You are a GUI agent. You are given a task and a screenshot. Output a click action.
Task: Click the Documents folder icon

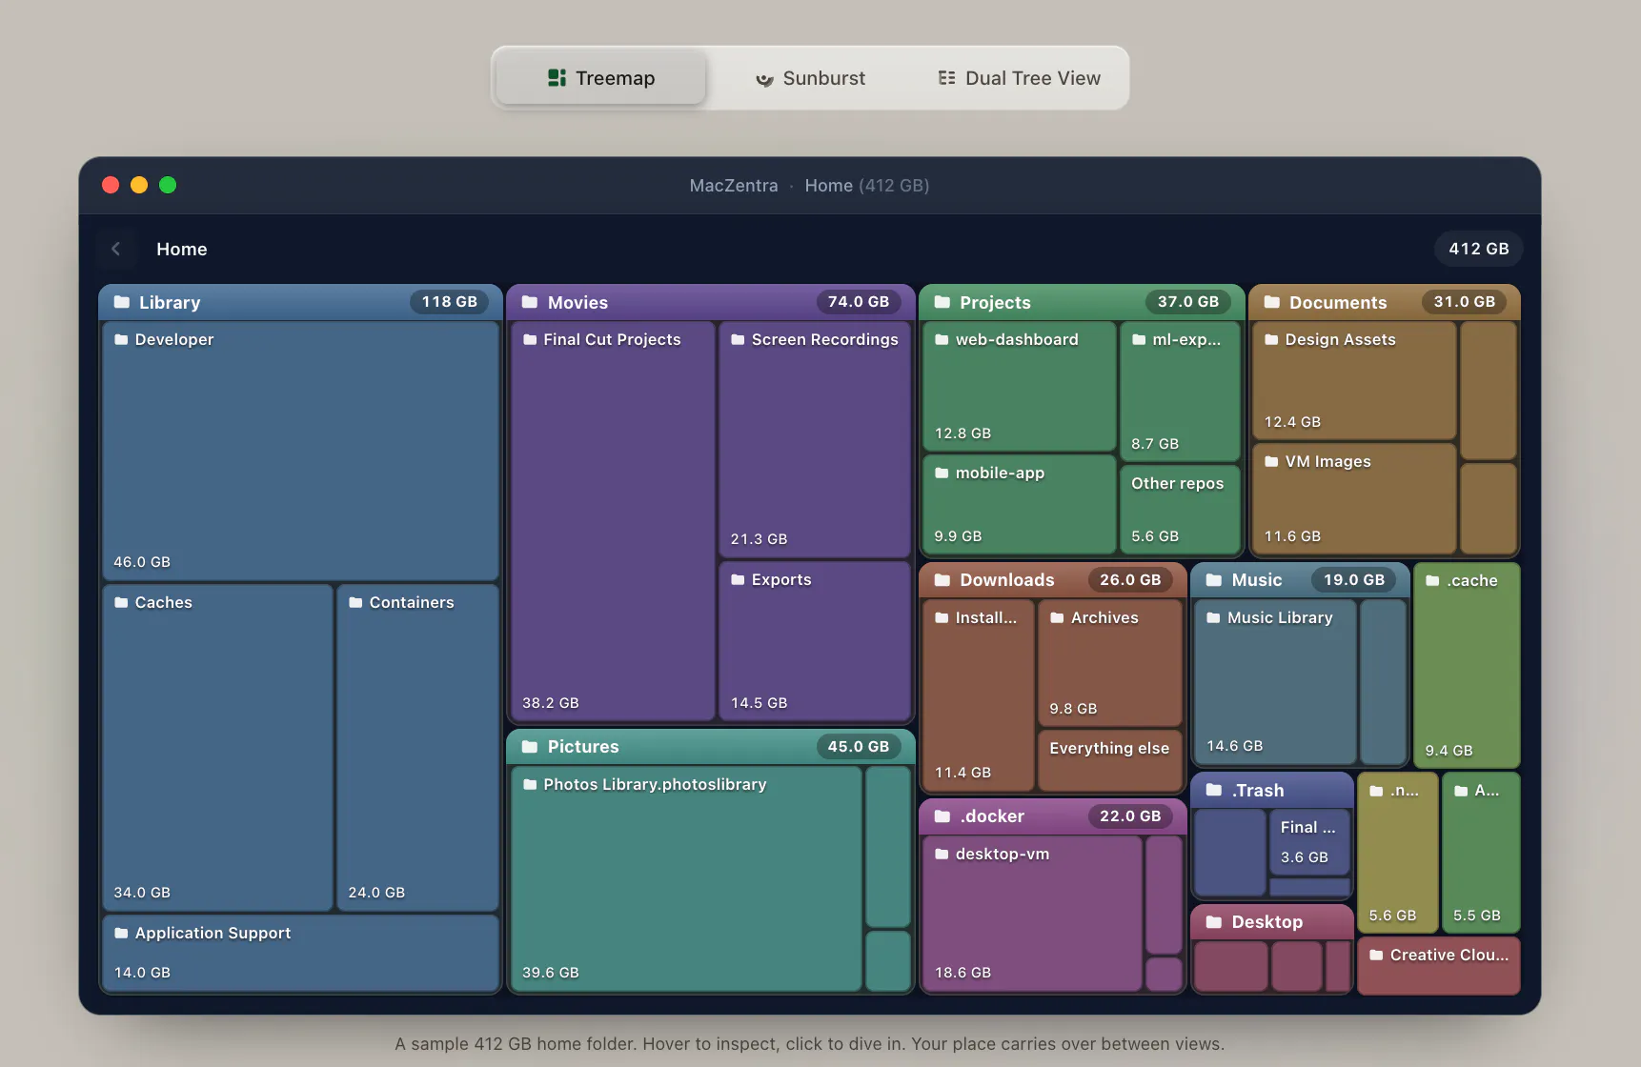click(1272, 302)
